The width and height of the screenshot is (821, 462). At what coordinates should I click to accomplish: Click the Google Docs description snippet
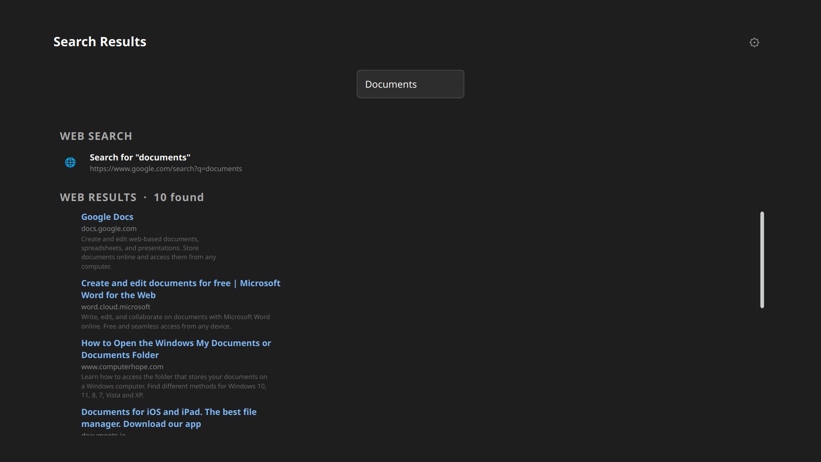[148, 252]
